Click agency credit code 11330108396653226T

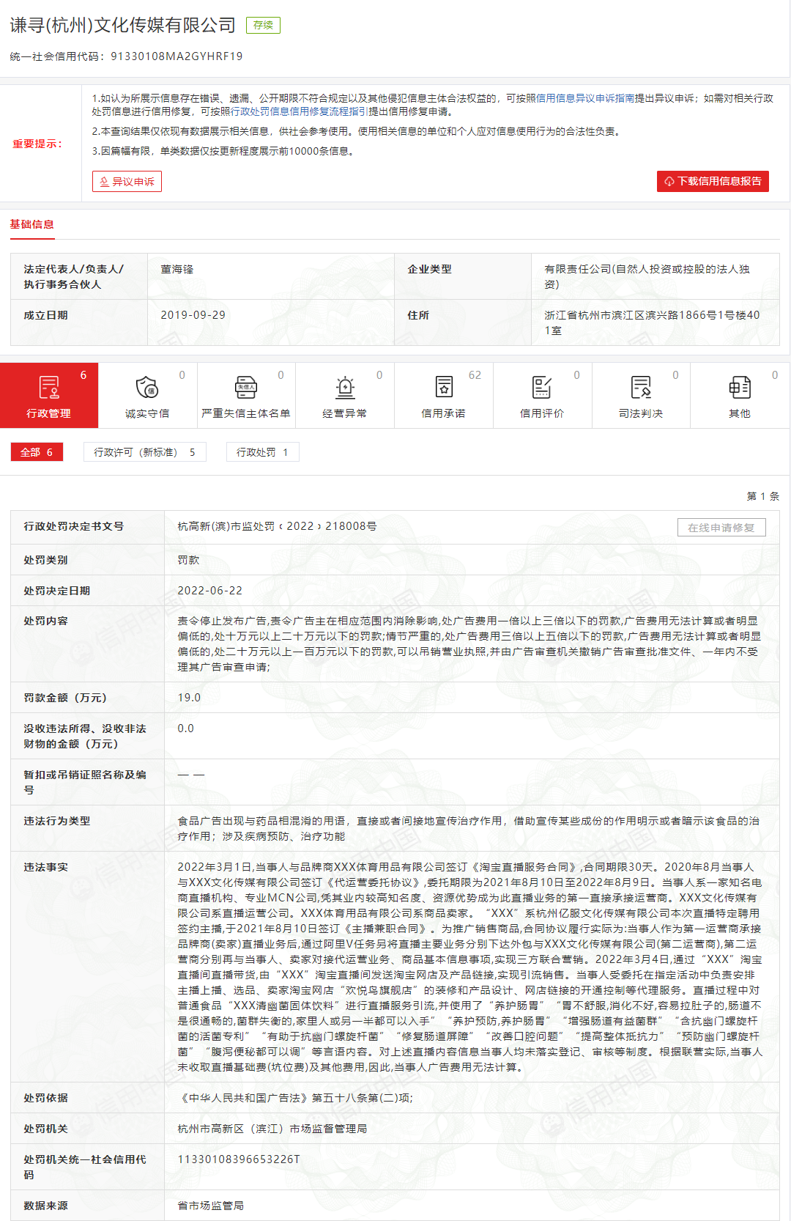tap(239, 1159)
